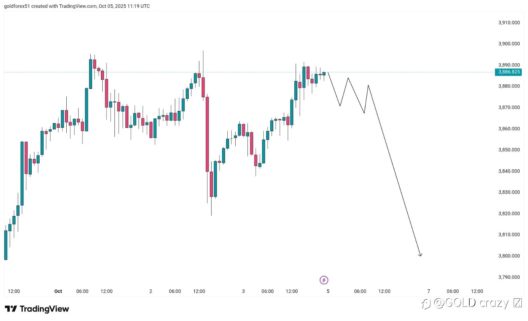Select the current price tag 3,886.825
This screenshot has height=321, width=528.
click(509, 72)
